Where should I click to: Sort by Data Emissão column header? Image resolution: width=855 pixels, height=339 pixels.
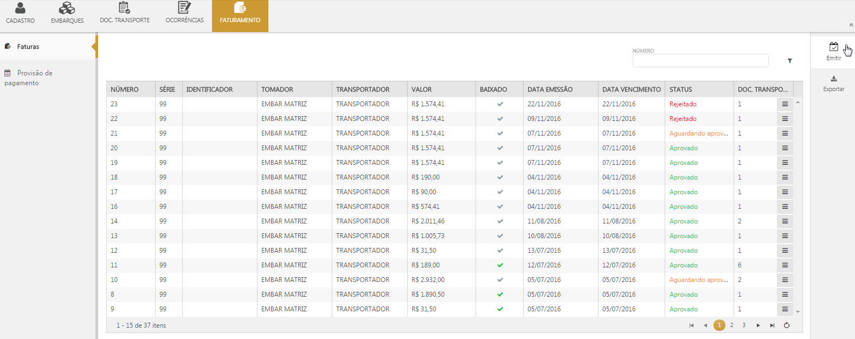click(x=561, y=89)
